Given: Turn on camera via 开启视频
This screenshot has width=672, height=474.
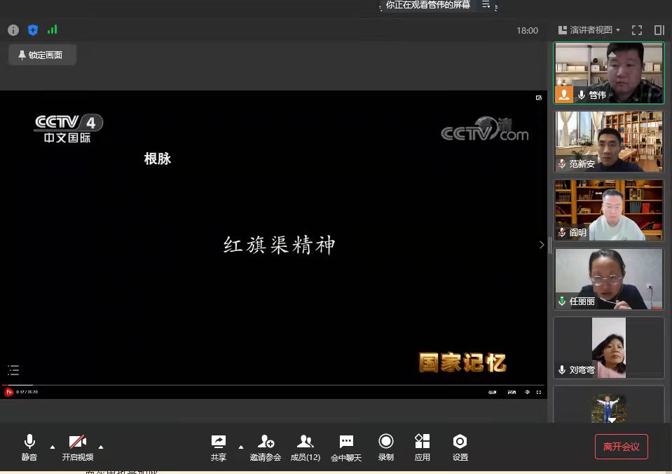Looking at the screenshot, I should tap(77, 447).
